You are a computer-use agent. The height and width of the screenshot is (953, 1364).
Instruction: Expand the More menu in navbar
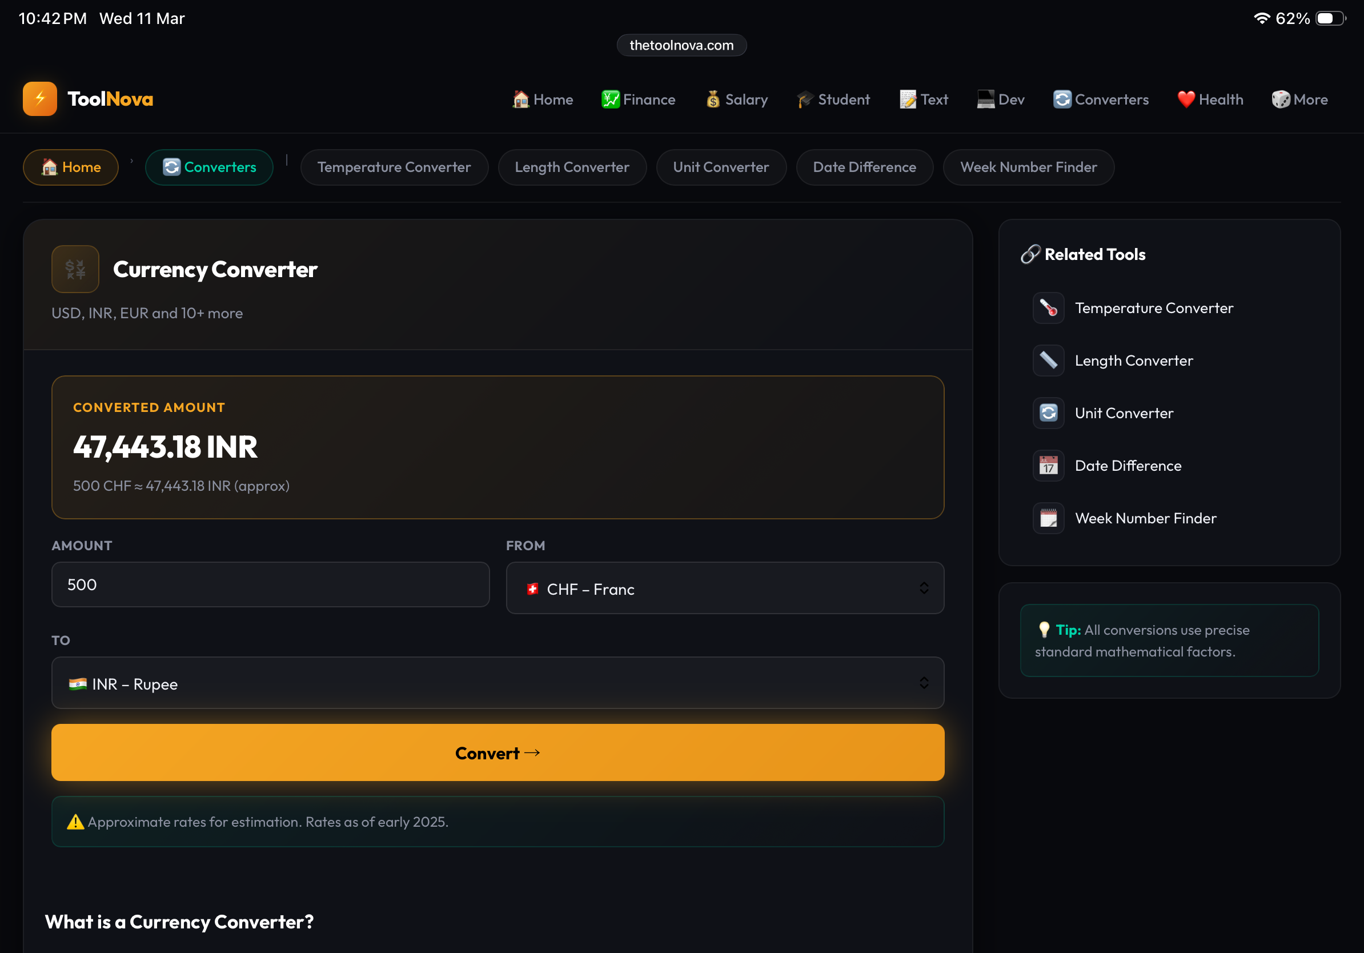1299,99
